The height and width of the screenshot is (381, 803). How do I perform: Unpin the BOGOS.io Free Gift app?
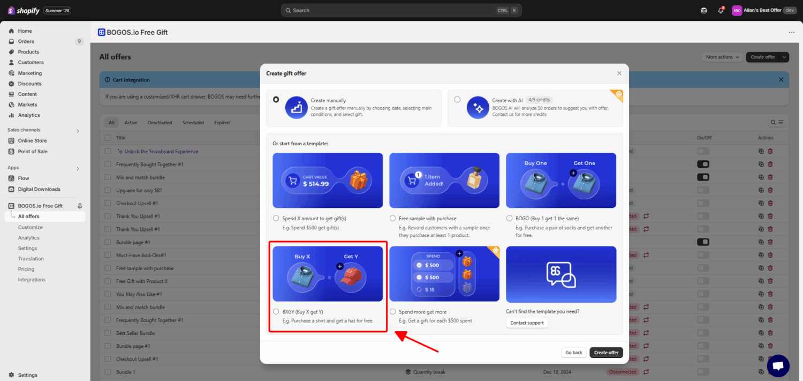coord(80,206)
